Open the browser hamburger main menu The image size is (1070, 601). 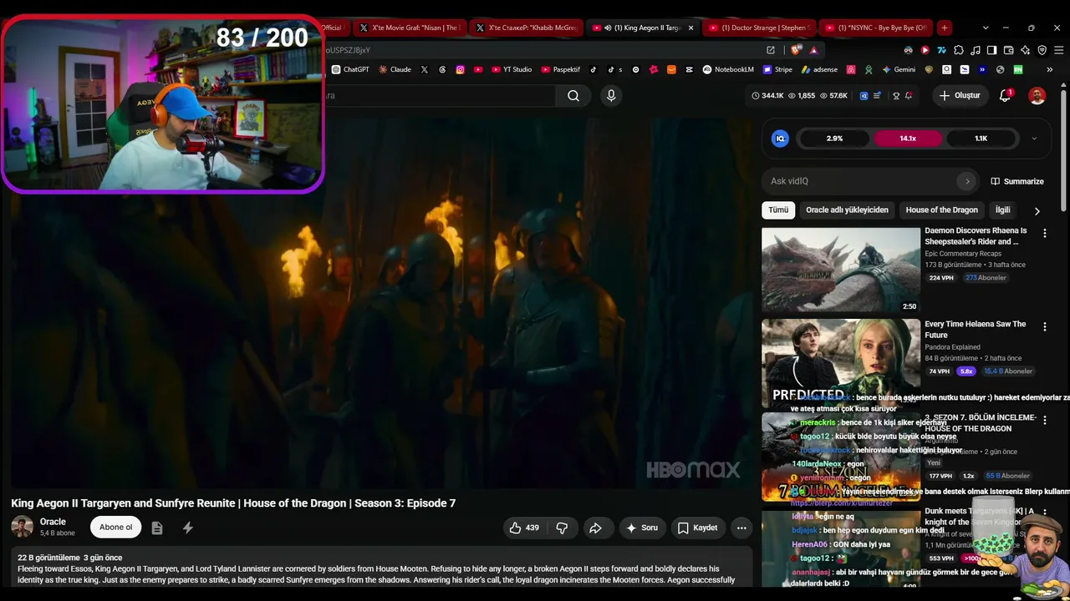(1058, 50)
